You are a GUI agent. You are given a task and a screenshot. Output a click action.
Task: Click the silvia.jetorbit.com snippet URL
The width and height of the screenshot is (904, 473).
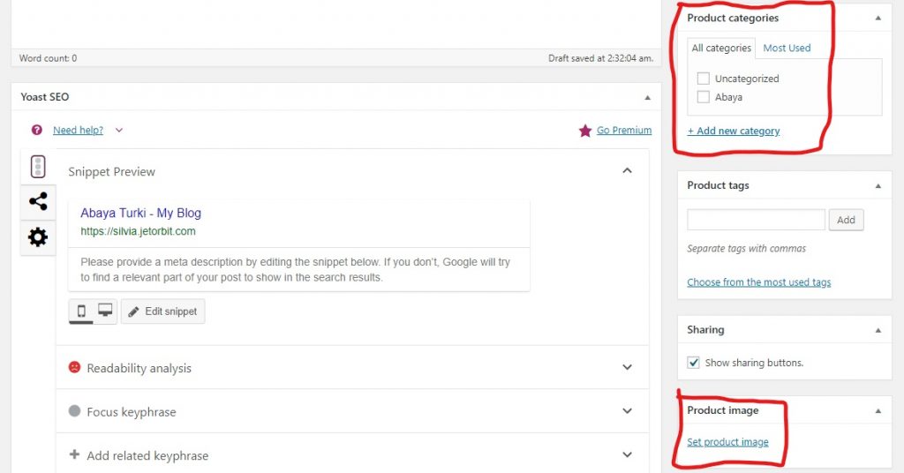coord(138,231)
